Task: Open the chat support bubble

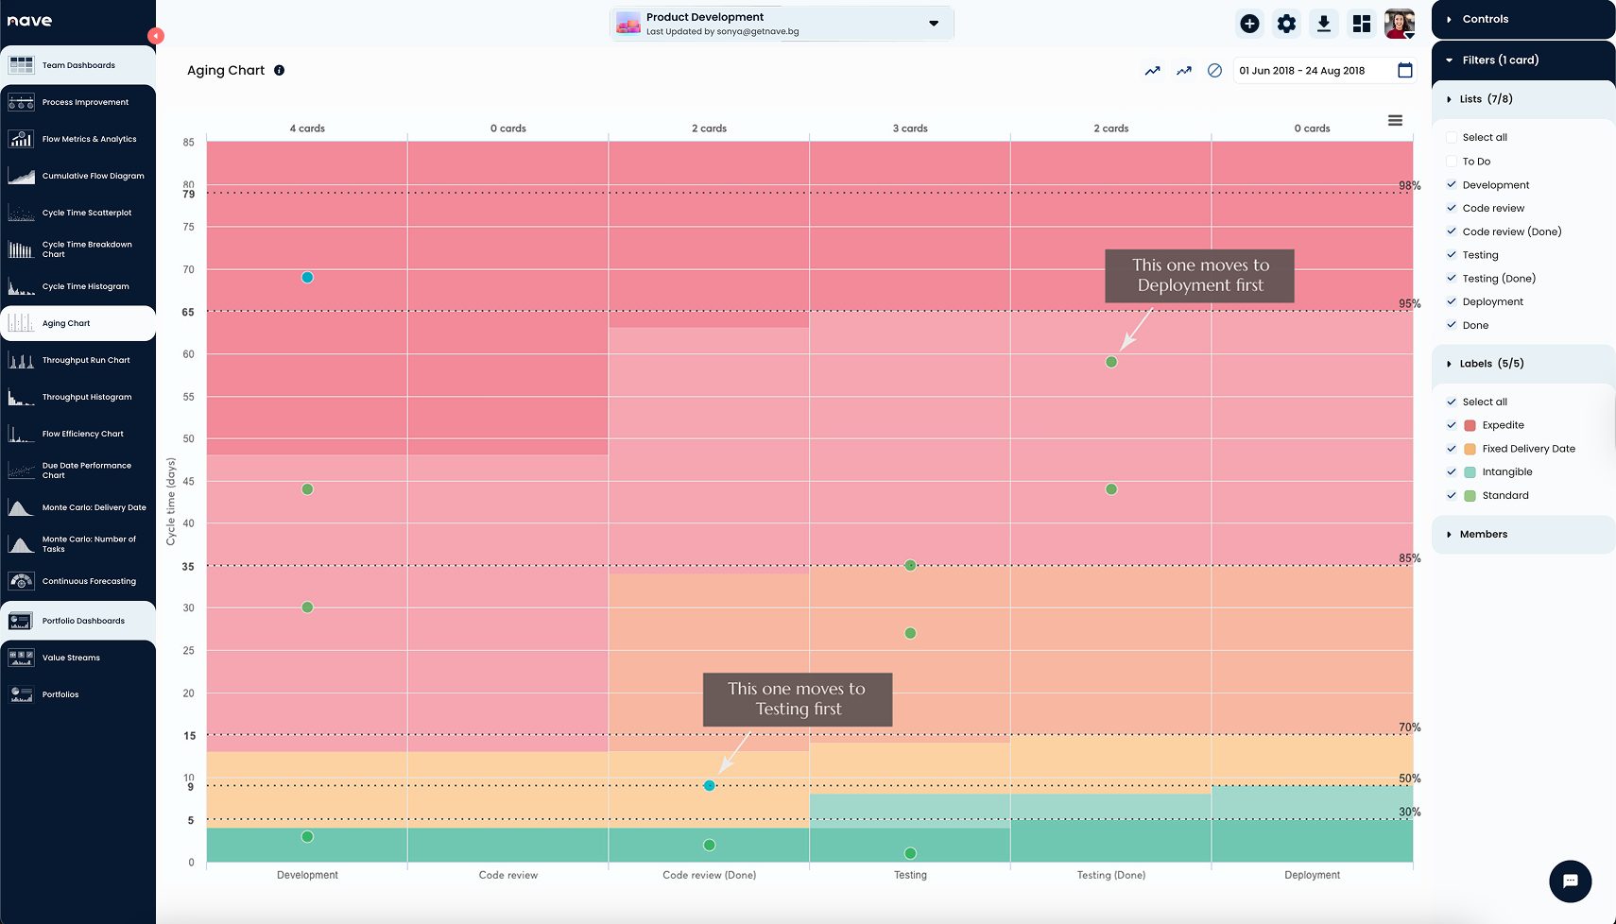Action: 1570,881
